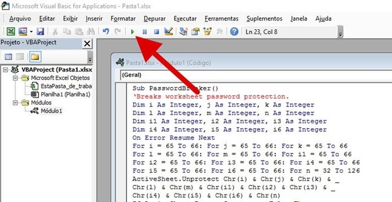Click the Break pause icon
Screen dimensions: 392x202
click(145, 32)
